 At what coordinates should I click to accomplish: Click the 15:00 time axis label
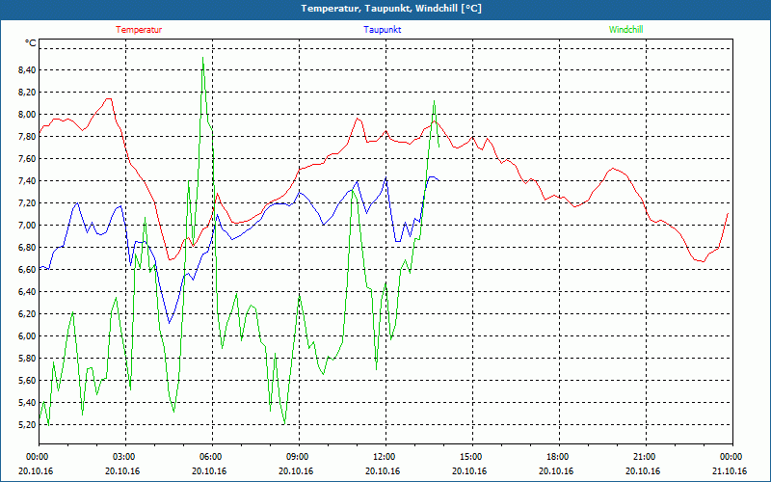(472, 457)
